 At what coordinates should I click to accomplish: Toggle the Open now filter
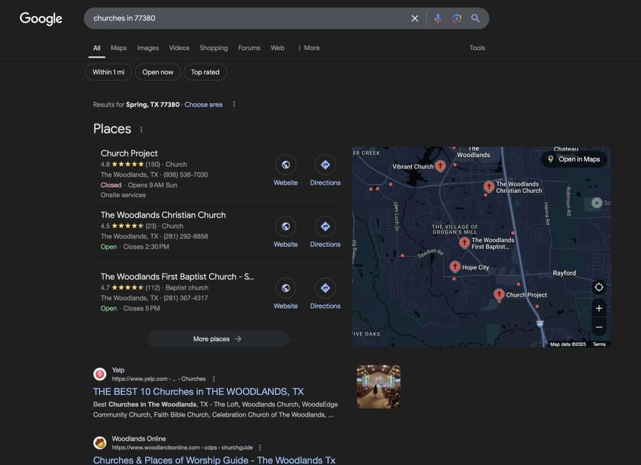coord(158,71)
